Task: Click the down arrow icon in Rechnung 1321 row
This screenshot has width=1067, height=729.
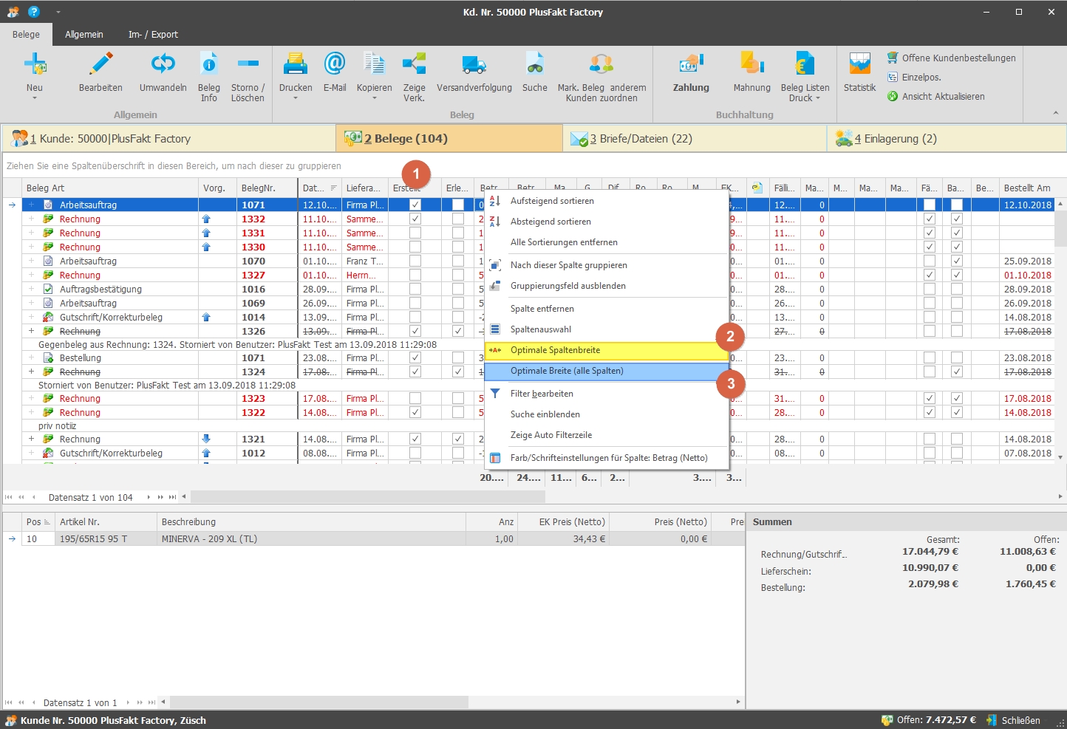Action: click(x=206, y=439)
